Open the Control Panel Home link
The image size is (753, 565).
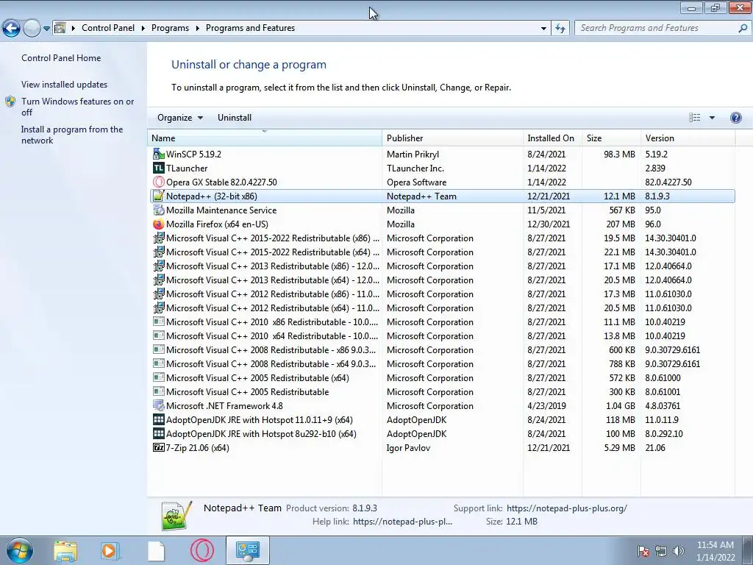(x=61, y=58)
